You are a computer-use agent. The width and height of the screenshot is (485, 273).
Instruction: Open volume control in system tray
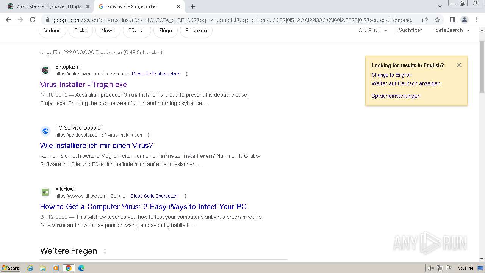(x=431, y=268)
